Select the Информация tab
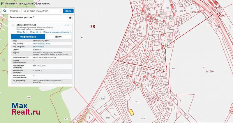Screen dimensions: 233x123 (x=28, y=37)
